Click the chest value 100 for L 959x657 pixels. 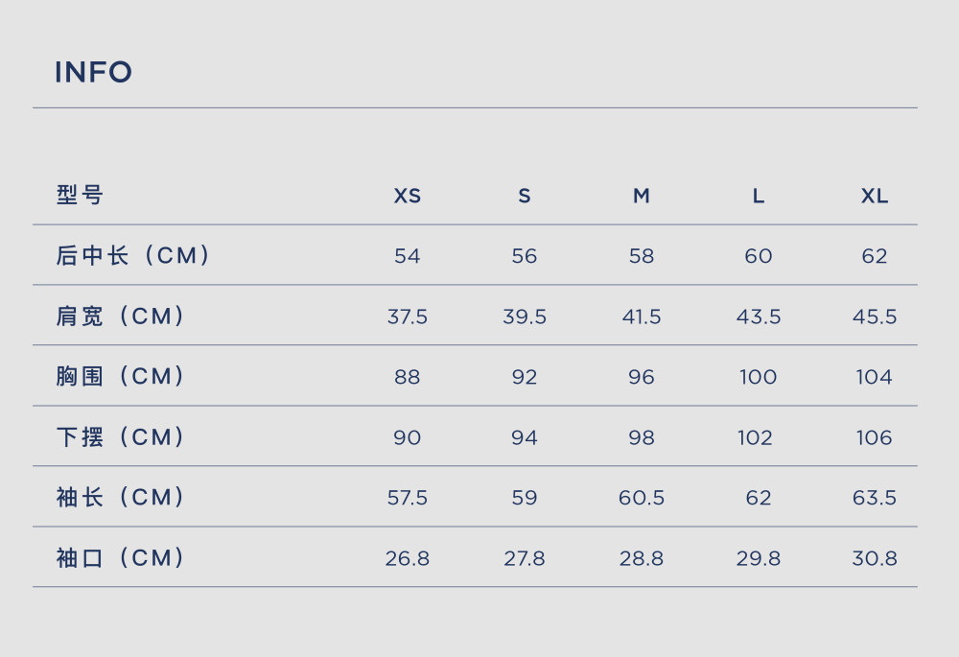click(x=758, y=377)
